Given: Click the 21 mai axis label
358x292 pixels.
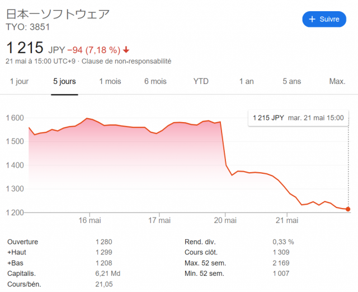Looking at the screenshot, I should tap(287, 220).
